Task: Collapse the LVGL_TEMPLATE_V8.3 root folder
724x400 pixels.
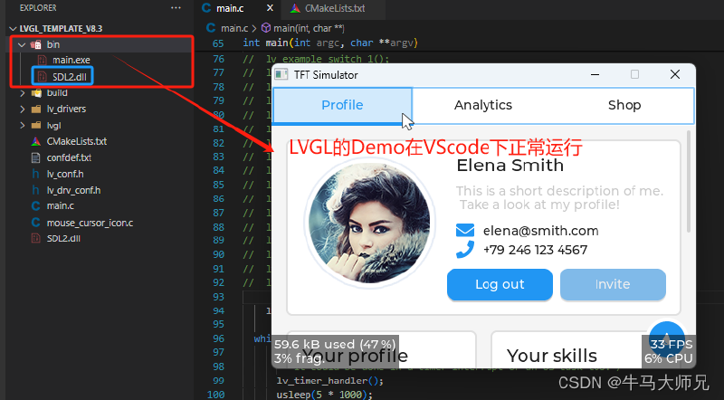Action: (13, 29)
